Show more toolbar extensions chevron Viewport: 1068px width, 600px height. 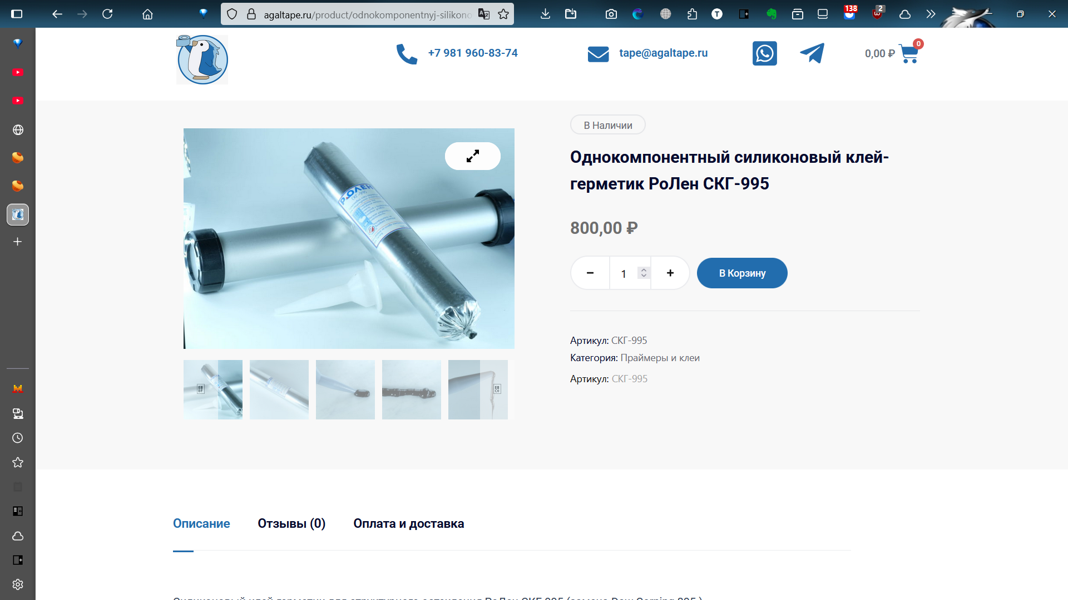[931, 14]
